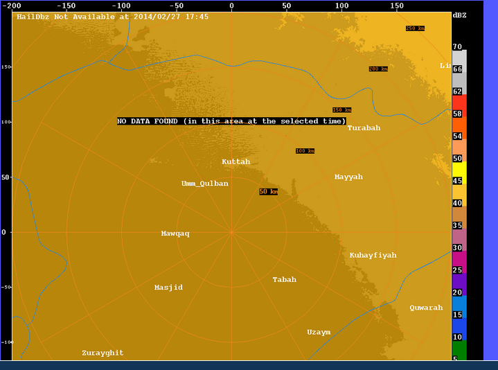Click the top axis label -150

click(x=66, y=6)
